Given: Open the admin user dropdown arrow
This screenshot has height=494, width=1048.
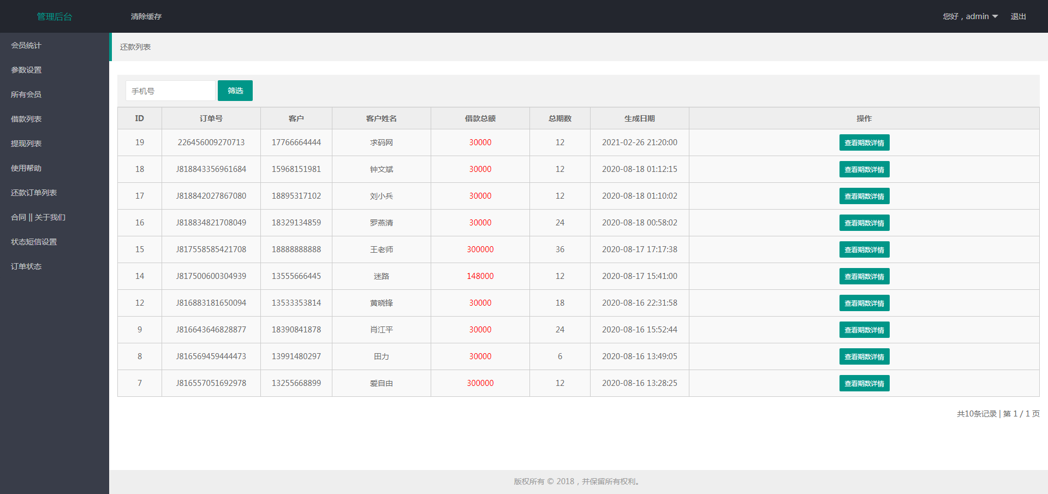Looking at the screenshot, I should pyautogui.click(x=995, y=16).
